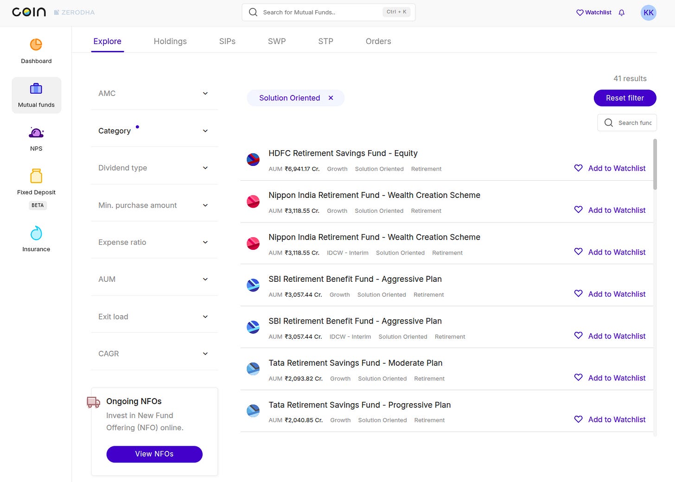The image size is (675, 482).
Task: Open HDFC Retirement Savings Fund - Equity
Action: coord(343,153)
